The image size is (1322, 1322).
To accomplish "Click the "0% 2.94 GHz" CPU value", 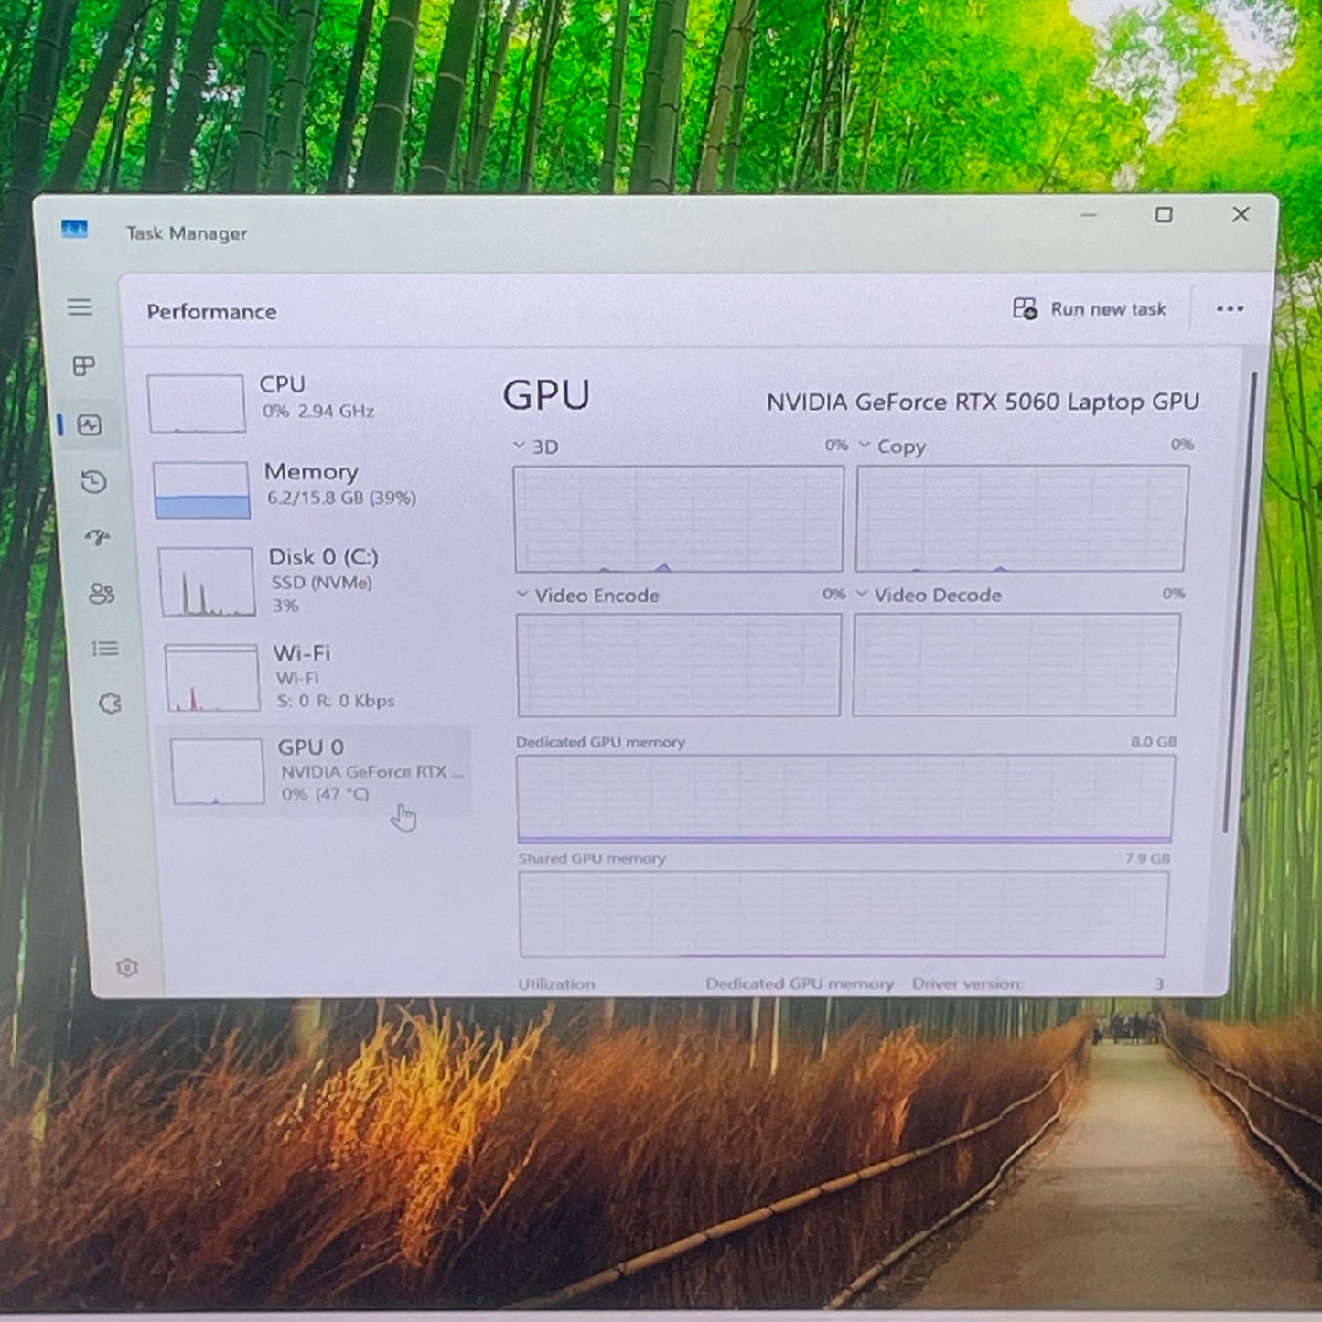I will 318,411.
